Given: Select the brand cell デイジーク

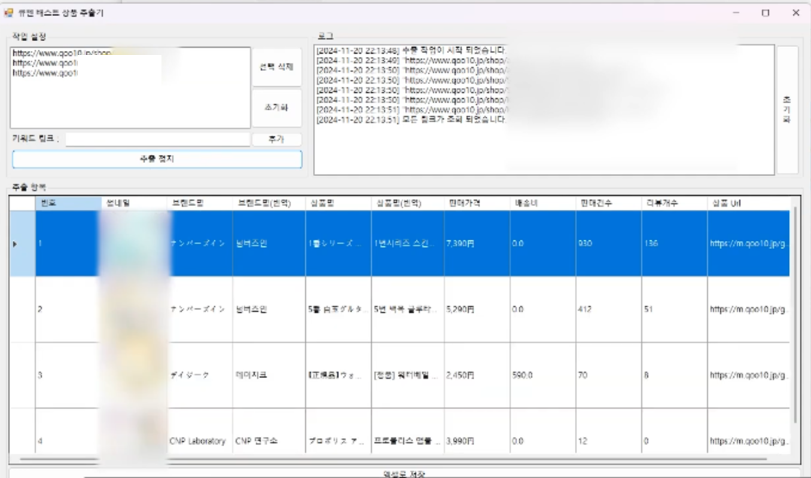Looking at the screenshot, I should pos(200,375).
